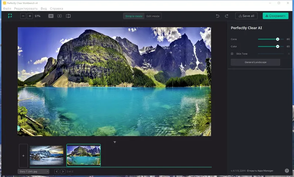Collapse the filmstrip with the triangle arrow

(115, 142)
